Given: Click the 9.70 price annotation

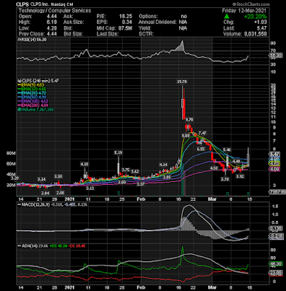Looking at the screenshot, I should pos(189,119).
